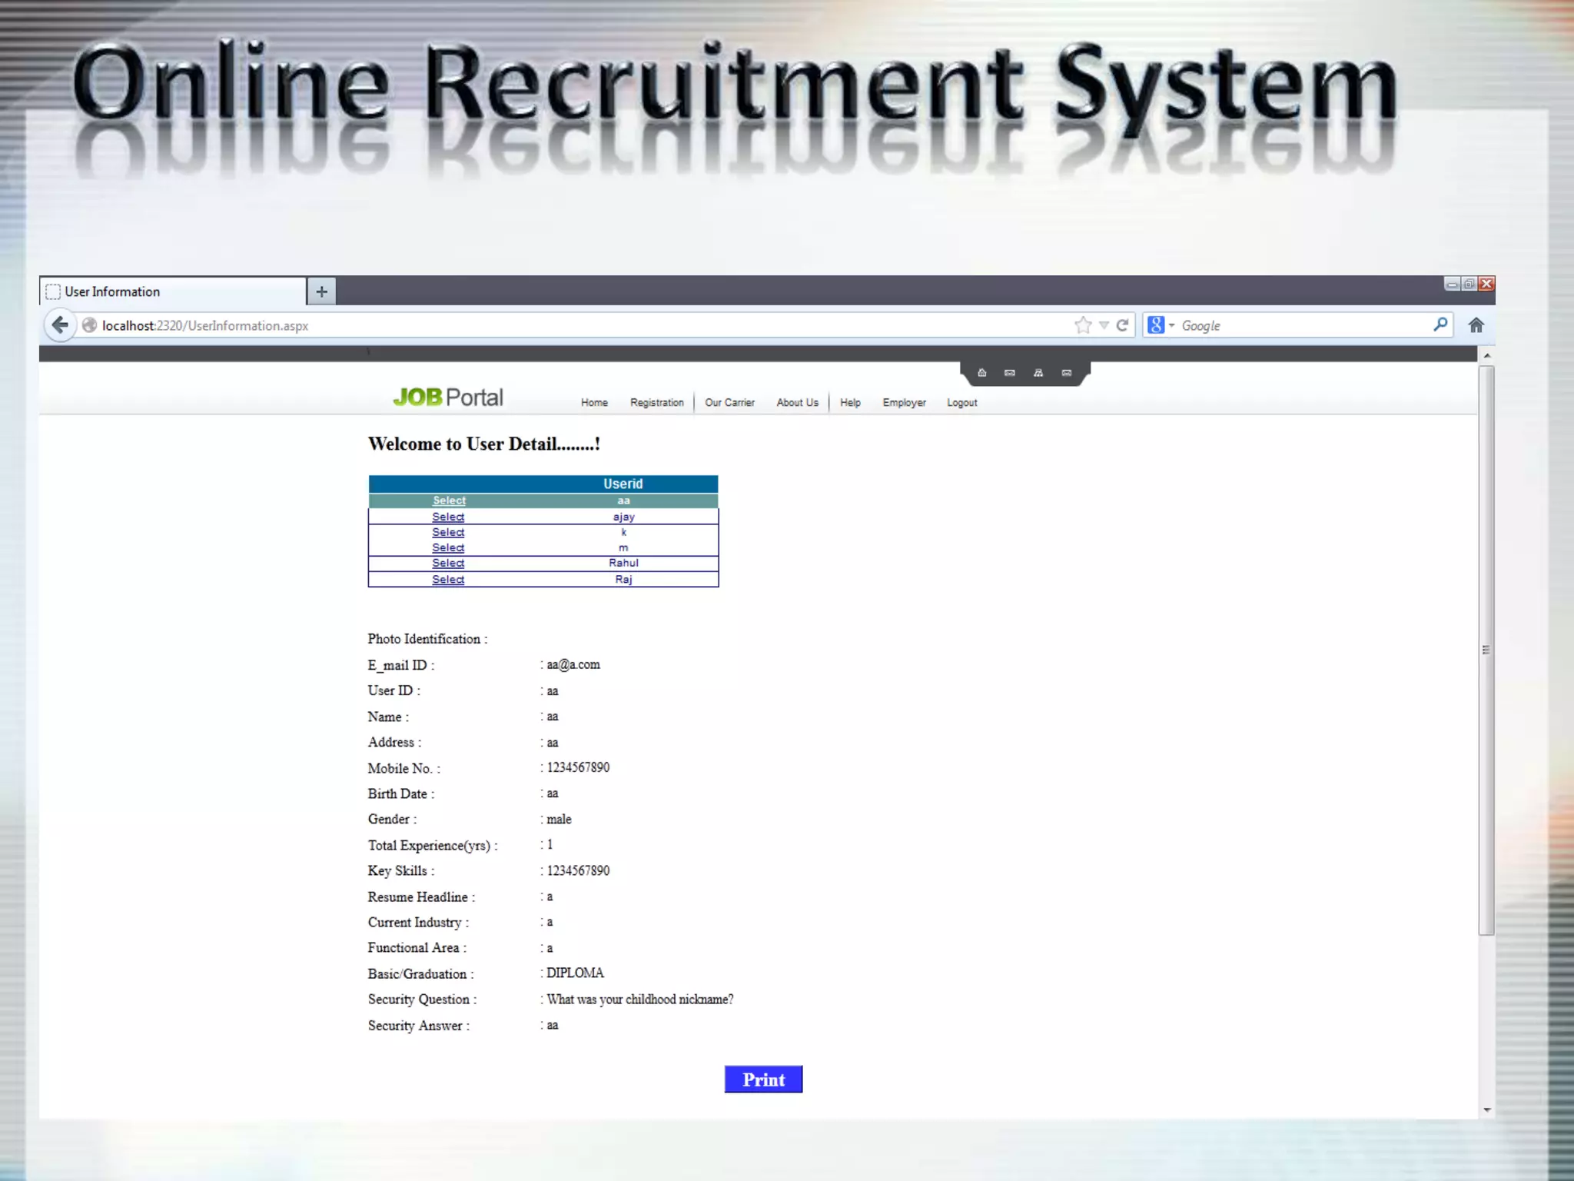The image size is (1574, 1181).
Task: Click the magnifier search icon
Action: click(1440, 324)
